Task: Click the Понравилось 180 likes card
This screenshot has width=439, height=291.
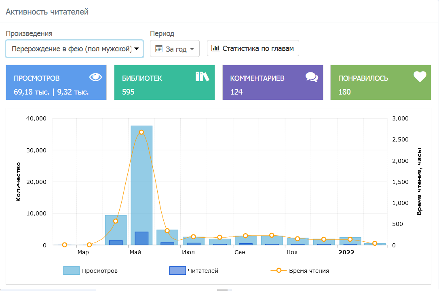Action: [381, 82]
